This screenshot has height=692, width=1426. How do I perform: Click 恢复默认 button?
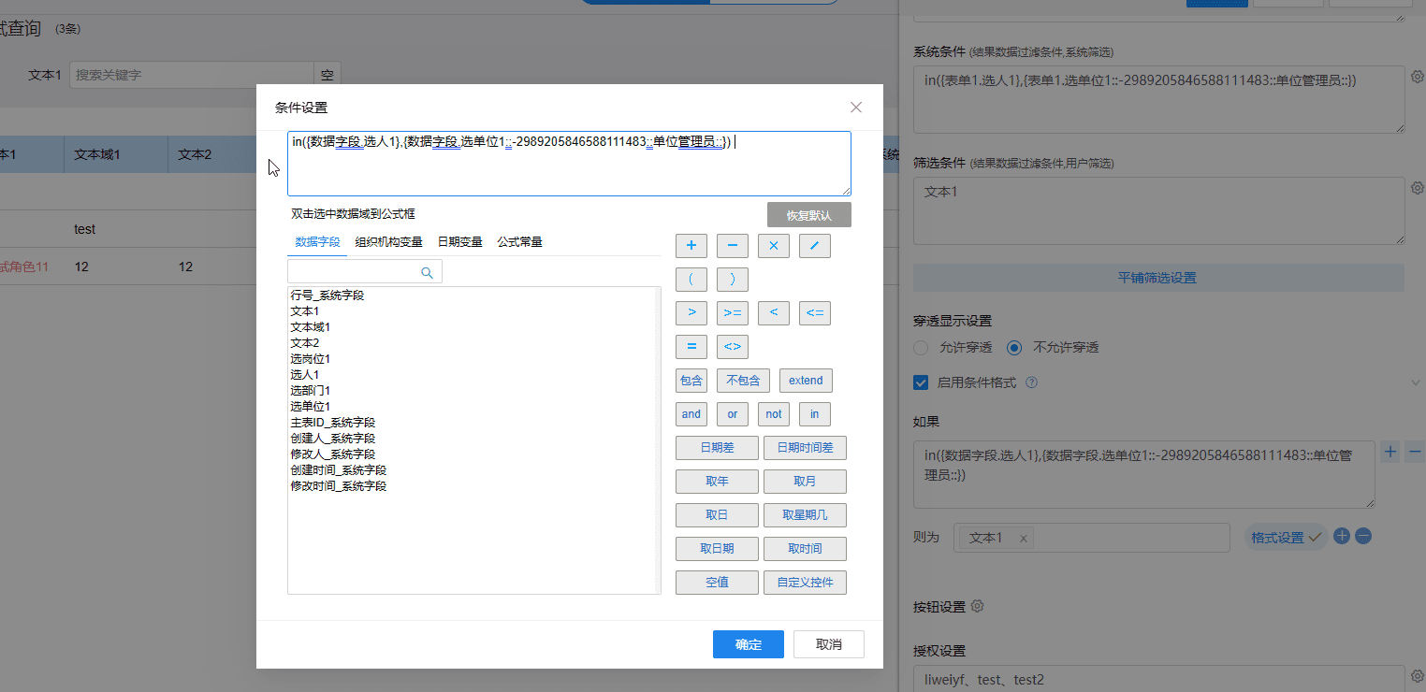click(809, 215)
